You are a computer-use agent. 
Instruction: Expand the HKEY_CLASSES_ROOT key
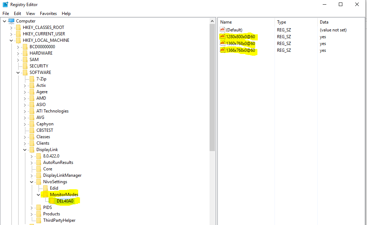(11, 27)
